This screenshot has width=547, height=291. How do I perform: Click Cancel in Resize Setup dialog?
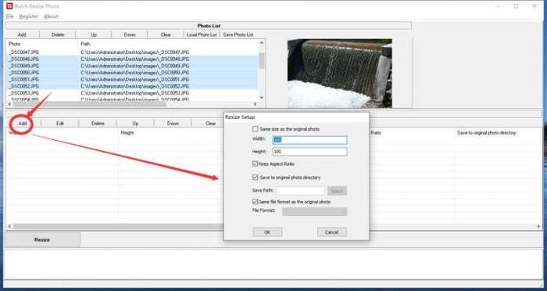332,232
